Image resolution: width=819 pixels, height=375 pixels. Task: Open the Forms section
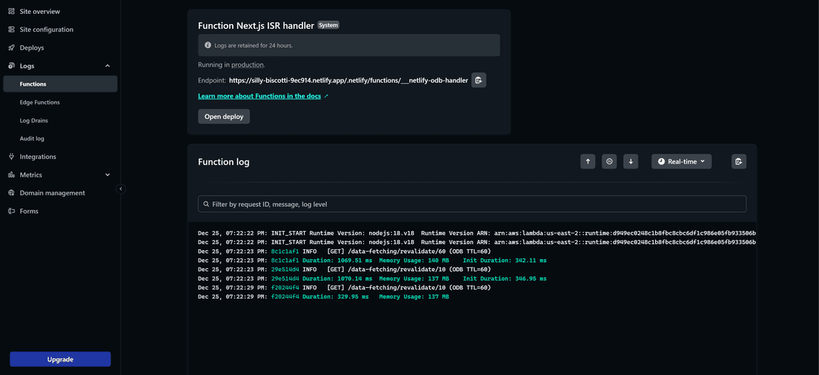coord(29,211)
